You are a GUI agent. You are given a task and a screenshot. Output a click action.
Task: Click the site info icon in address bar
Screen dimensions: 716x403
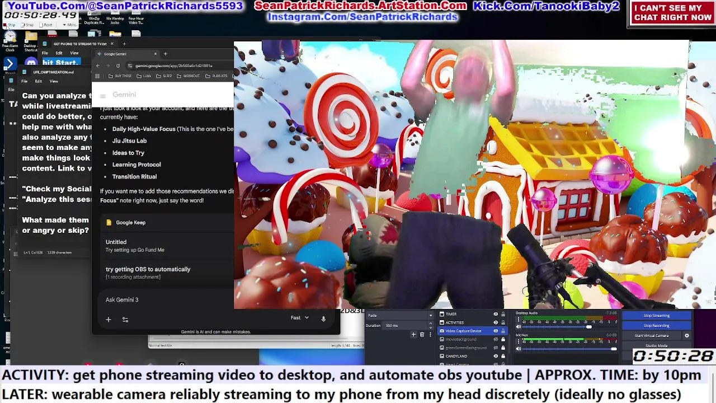tap(130, 65)
